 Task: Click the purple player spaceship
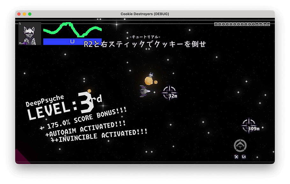coord(145,91)
